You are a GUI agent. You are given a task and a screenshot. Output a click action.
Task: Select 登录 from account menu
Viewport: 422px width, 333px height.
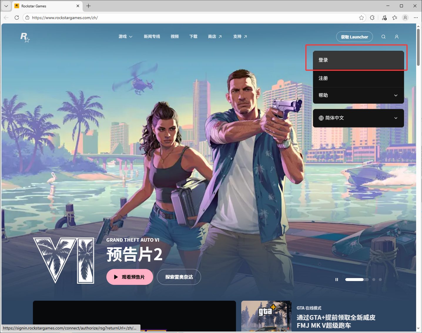coord(358,60)
